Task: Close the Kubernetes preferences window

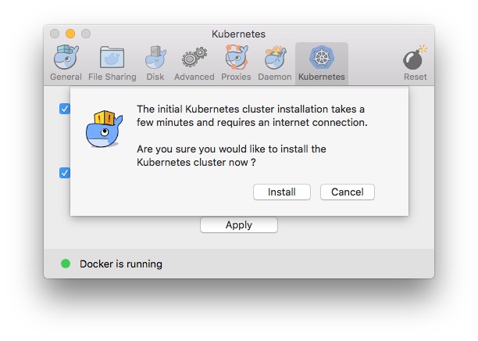Action: coord(55,34)
